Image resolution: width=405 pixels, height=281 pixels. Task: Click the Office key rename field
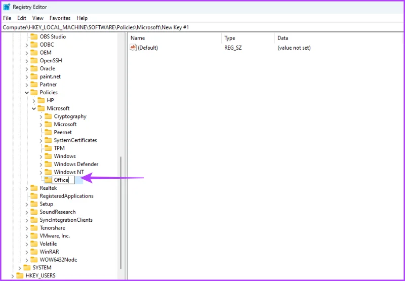tap(63, 180)
